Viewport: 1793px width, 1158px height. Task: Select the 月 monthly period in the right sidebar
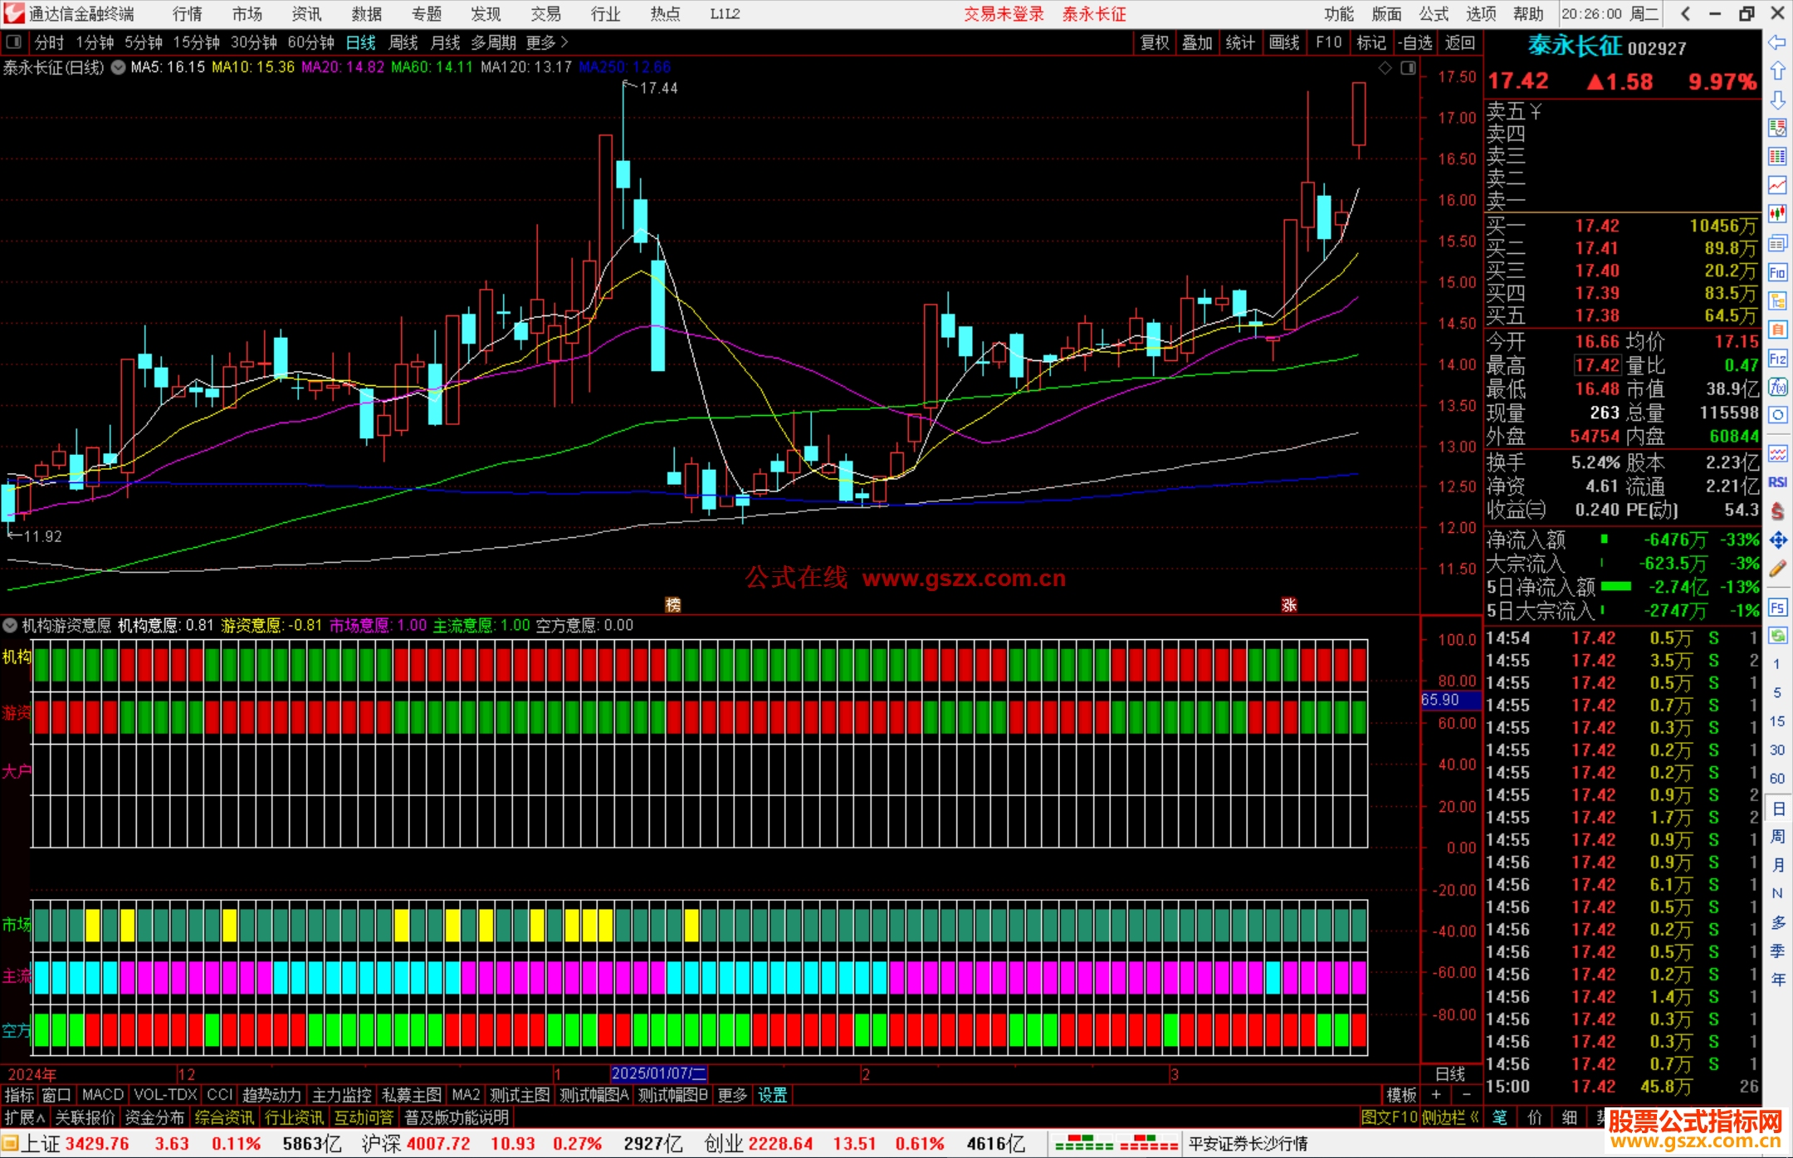point(1777,865)
